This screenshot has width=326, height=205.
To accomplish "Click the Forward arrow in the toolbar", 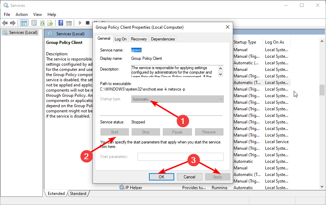I will click(x=13, y=23).
